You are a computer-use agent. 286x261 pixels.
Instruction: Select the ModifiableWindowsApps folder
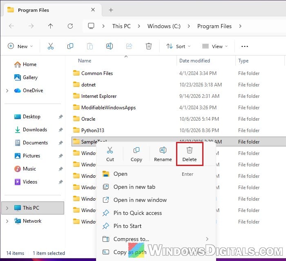(108, 108)
